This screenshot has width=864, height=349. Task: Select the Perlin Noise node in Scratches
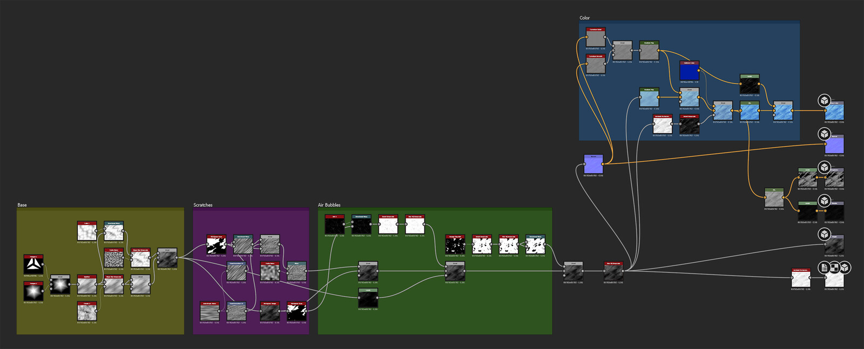point(269,271)
